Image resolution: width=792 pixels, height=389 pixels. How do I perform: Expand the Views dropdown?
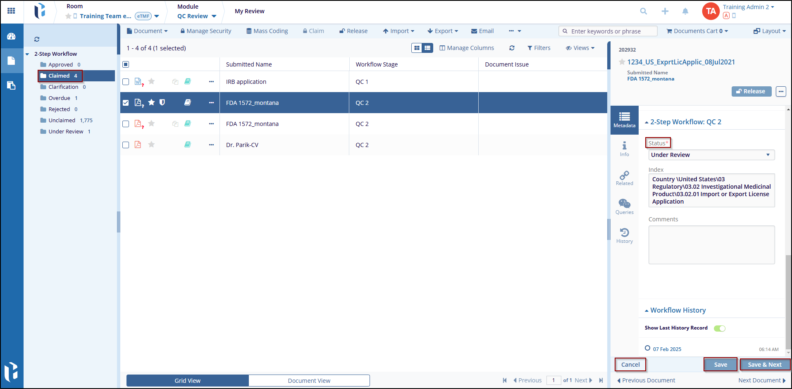point(580,48)
